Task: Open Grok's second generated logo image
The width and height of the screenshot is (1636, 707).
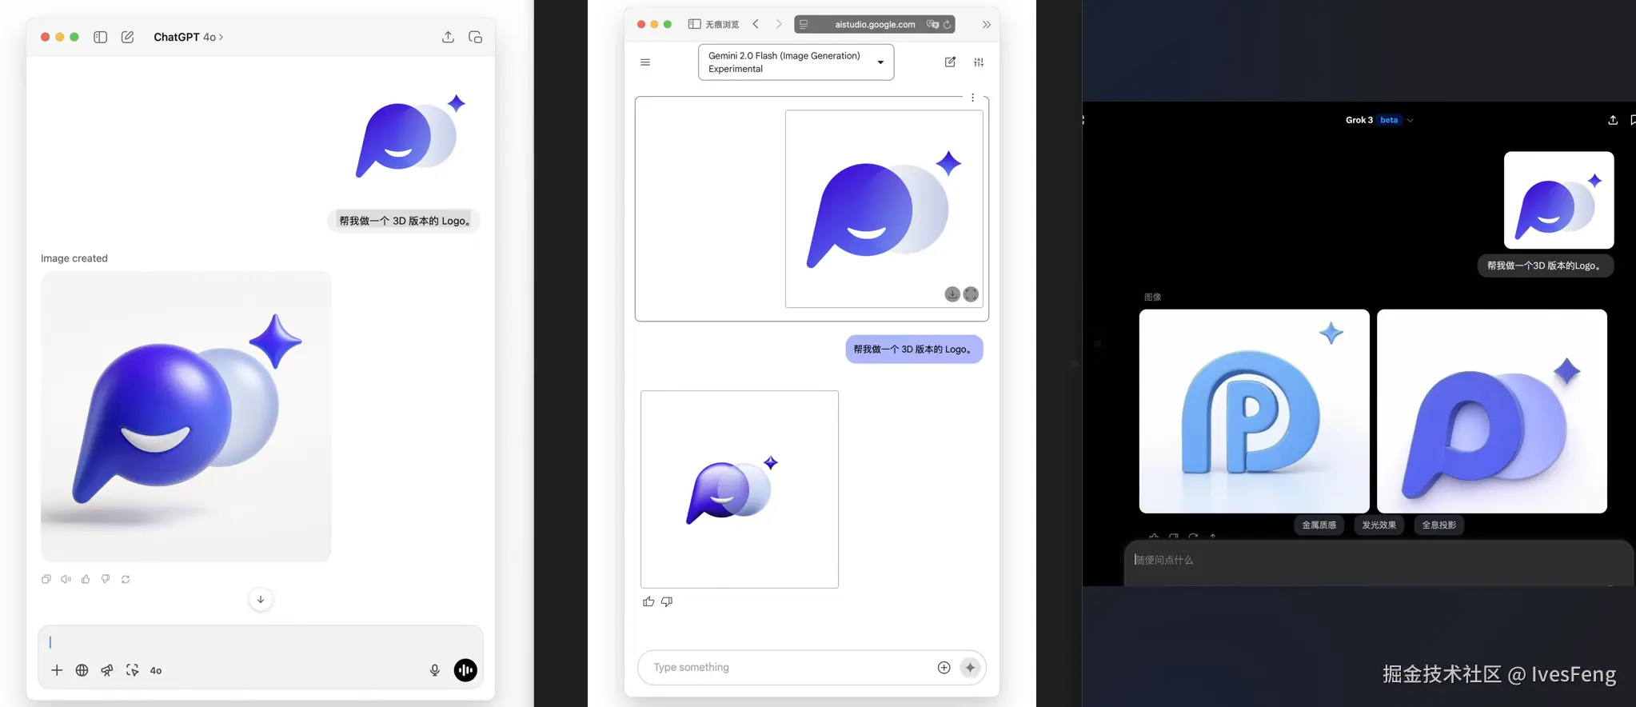Action: 1492,411
